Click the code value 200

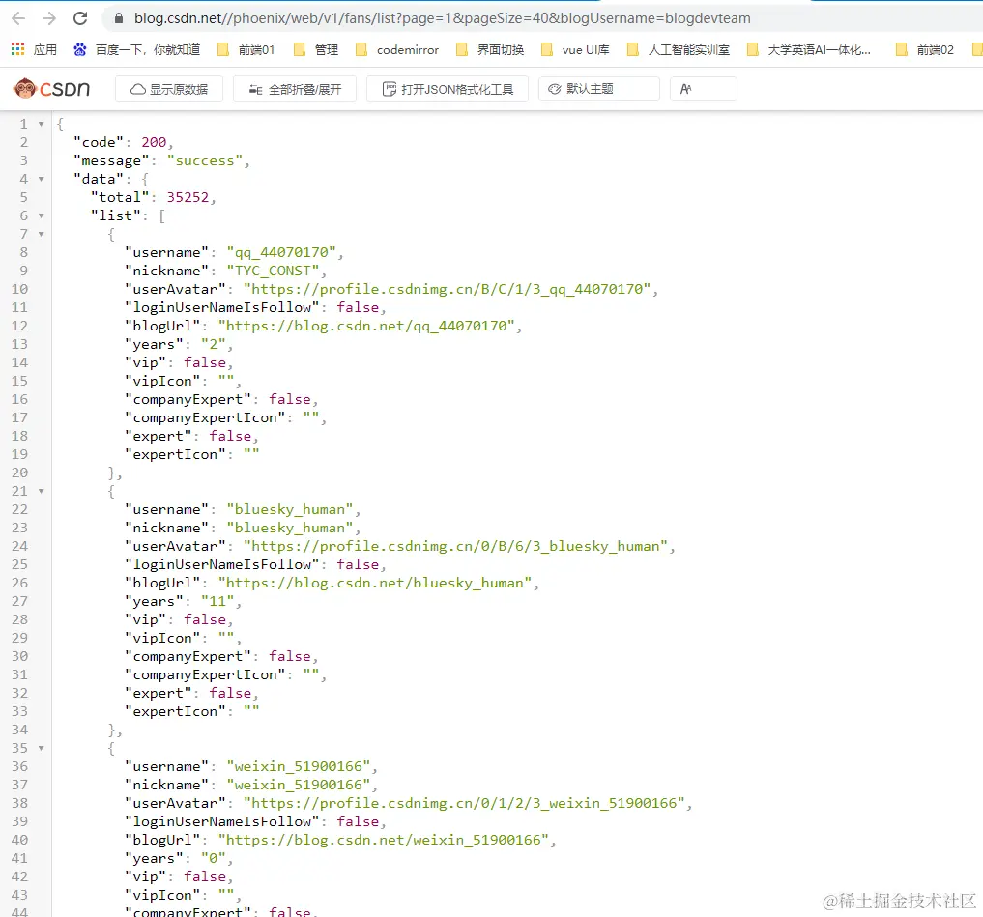pos(154,142)
